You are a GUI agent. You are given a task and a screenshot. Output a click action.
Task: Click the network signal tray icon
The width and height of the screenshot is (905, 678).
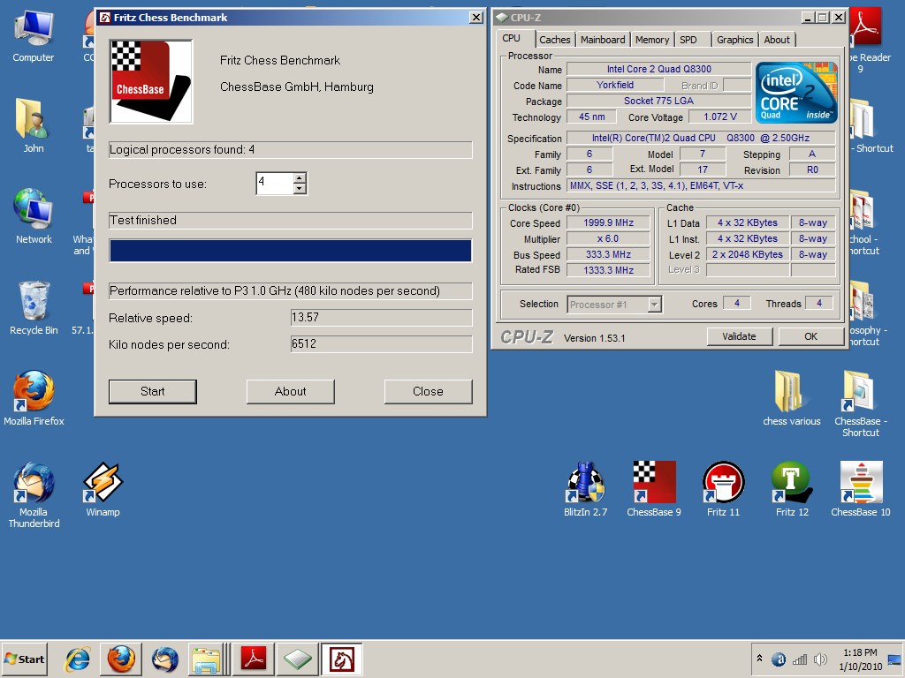(x=799, y=659)
